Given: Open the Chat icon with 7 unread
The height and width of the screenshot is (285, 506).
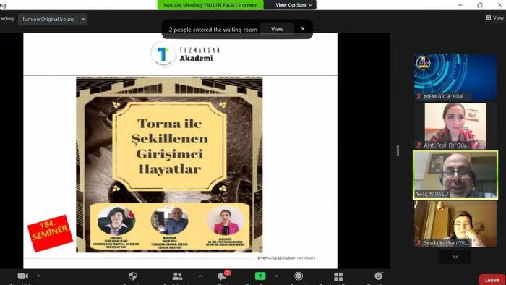Looking at the screenshot, I should (x=223, y=276).
